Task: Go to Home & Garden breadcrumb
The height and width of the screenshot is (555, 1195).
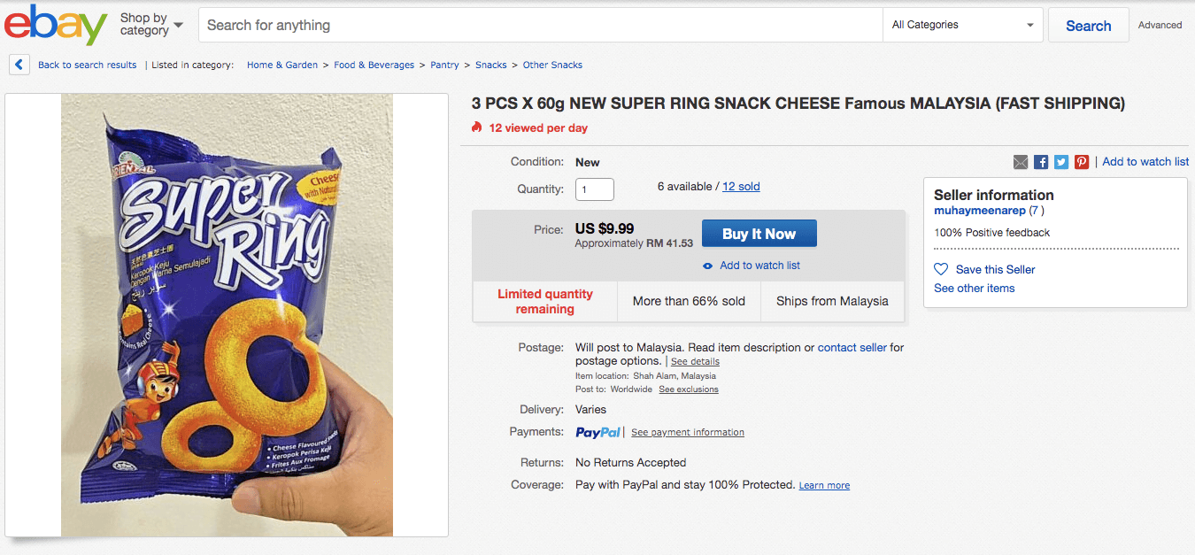Action: (x=282, y=65)
